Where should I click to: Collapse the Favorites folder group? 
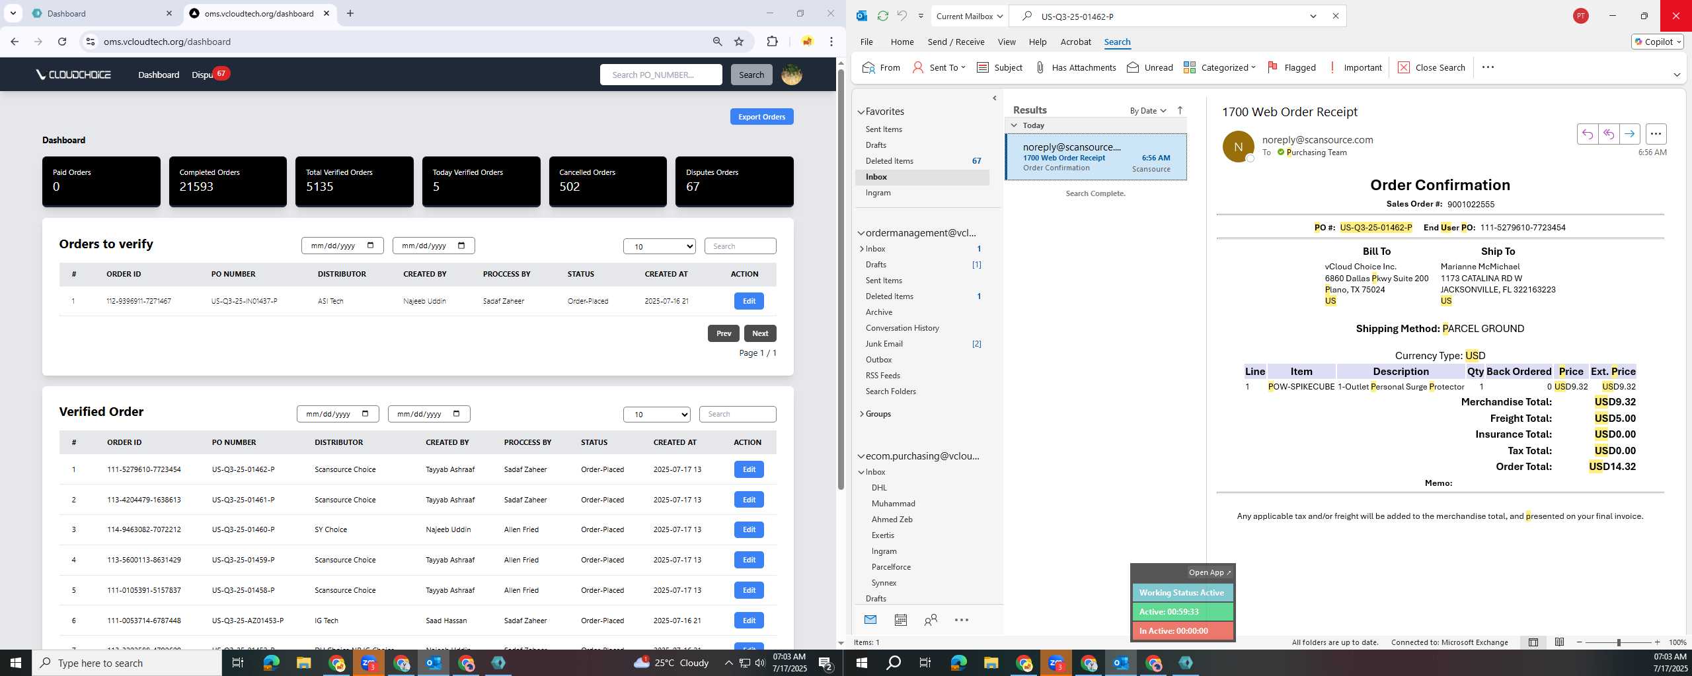[861, 112]
